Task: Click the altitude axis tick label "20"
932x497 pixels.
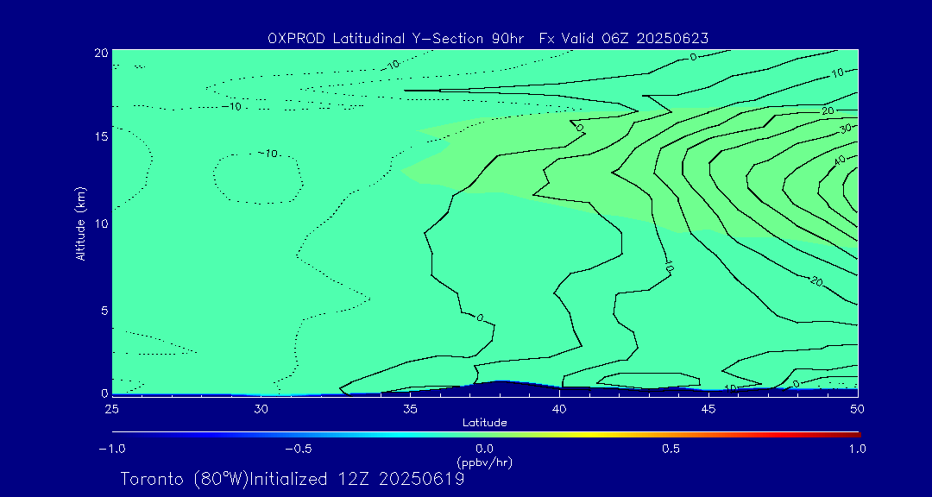Action: click(x=100, y=53)
